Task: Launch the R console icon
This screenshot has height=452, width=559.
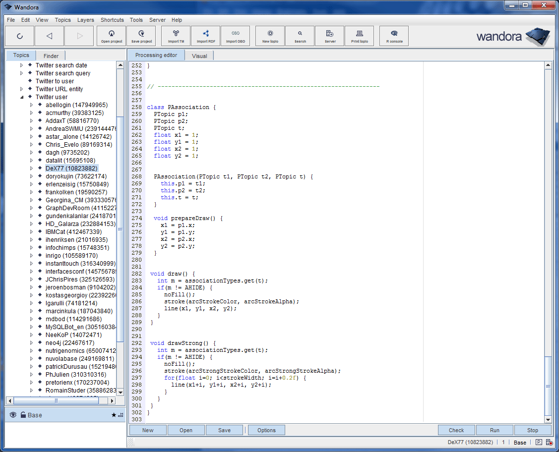Action: (x=393, y=36)
